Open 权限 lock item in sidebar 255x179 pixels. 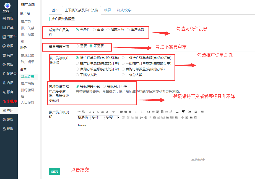(8, 129)
